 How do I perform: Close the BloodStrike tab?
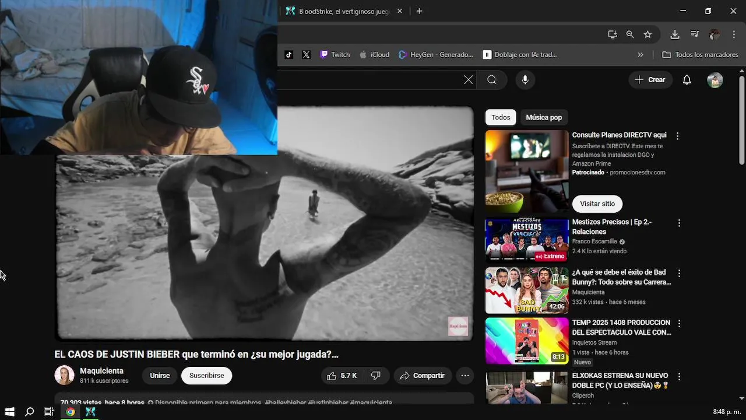(x=400, y=11)
